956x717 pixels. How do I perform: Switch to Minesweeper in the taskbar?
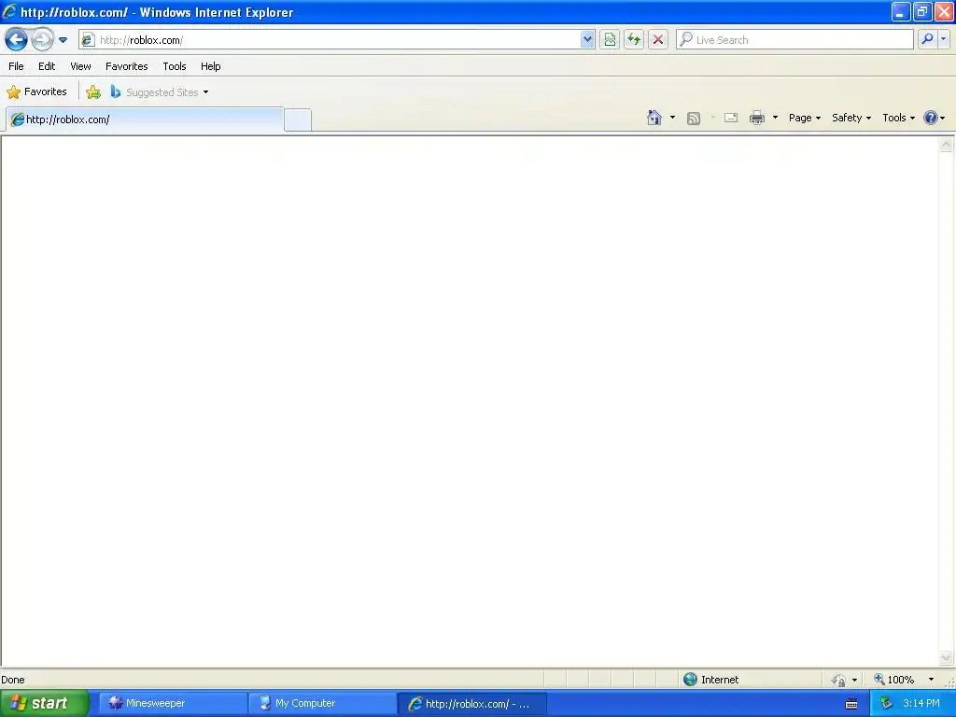[x=173, y=703]
